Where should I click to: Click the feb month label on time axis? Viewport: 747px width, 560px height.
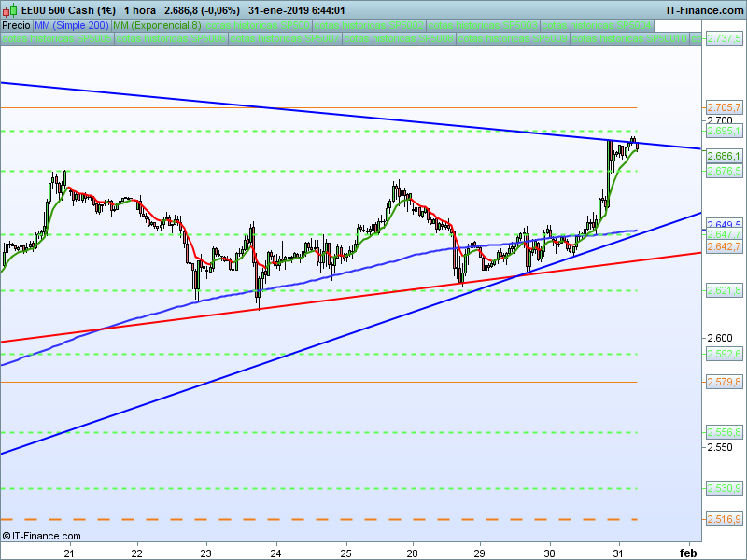688,553
